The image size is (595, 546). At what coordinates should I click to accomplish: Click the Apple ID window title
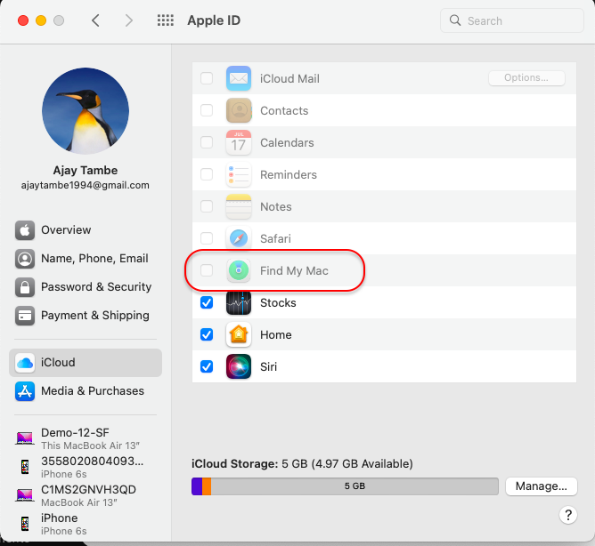(214, 20)
